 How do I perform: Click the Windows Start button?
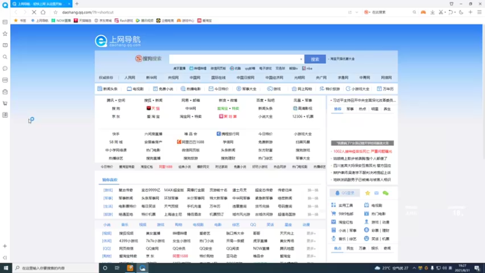point(6,268)
